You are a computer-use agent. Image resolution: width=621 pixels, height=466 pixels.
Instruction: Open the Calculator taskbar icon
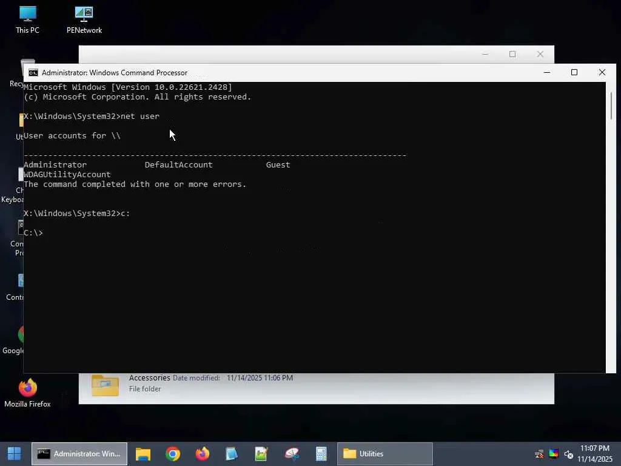coord(321,454)
